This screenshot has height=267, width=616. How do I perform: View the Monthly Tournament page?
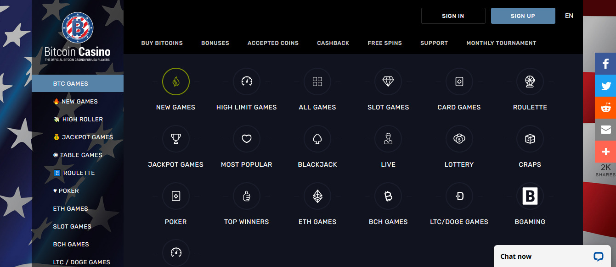pos(501,43)
